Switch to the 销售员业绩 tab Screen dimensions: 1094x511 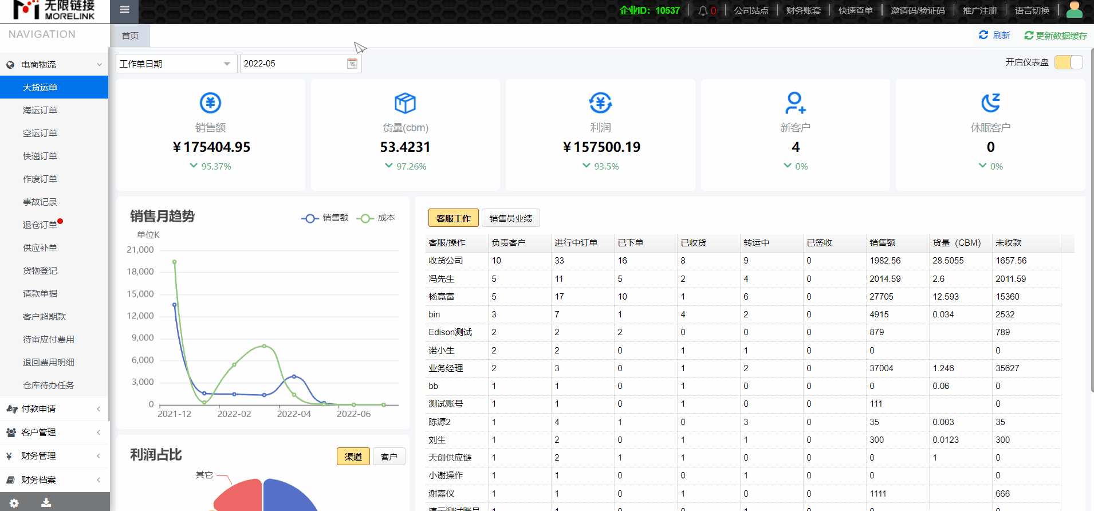point(510,218)
